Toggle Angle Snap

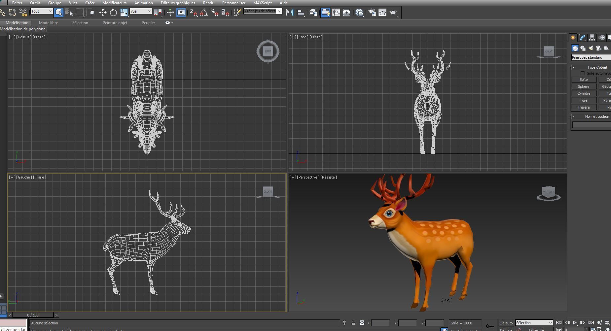[x=204, y=13]
